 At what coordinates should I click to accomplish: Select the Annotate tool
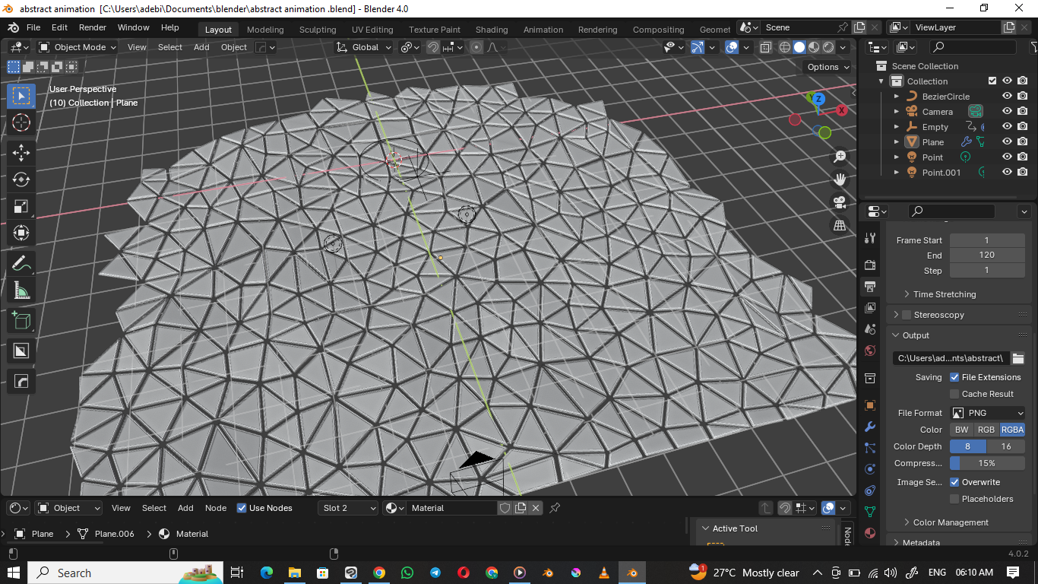[x=21, y=264]
